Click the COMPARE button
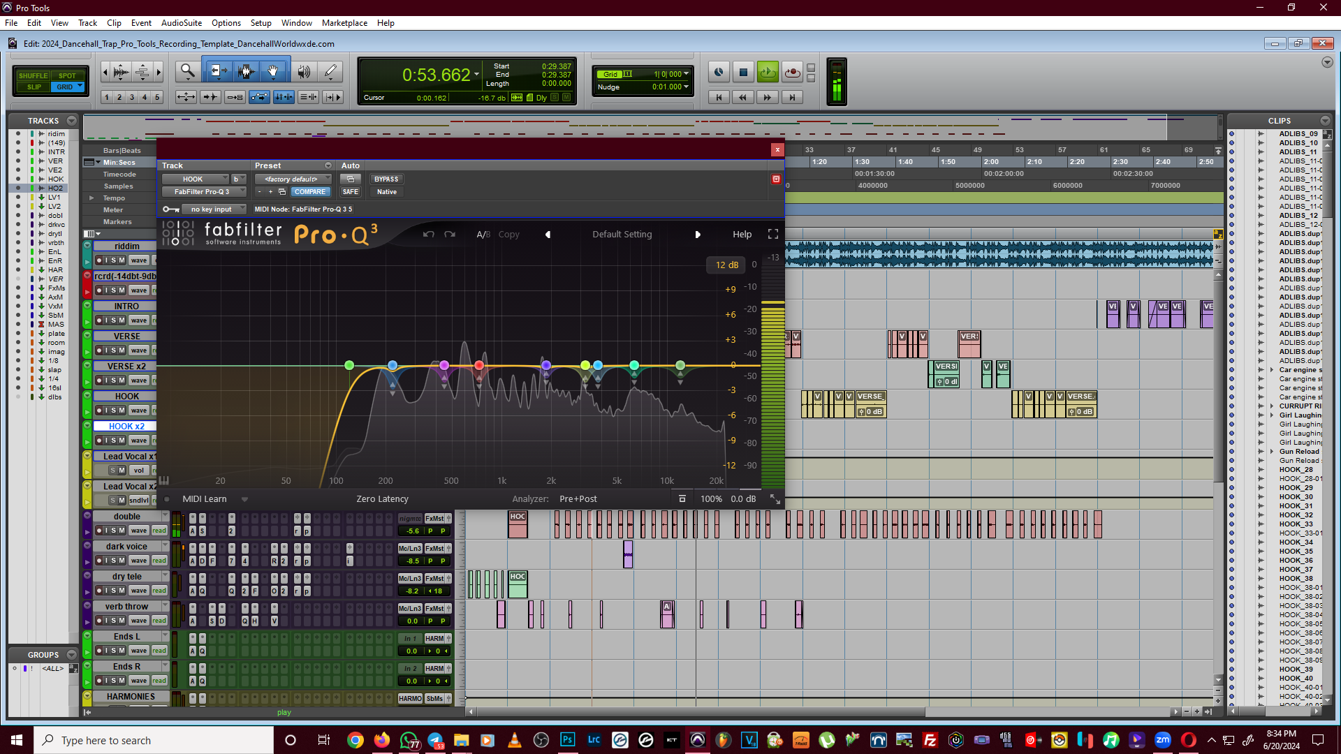Screen dimensions: 1341x754 tap(309, 192)
